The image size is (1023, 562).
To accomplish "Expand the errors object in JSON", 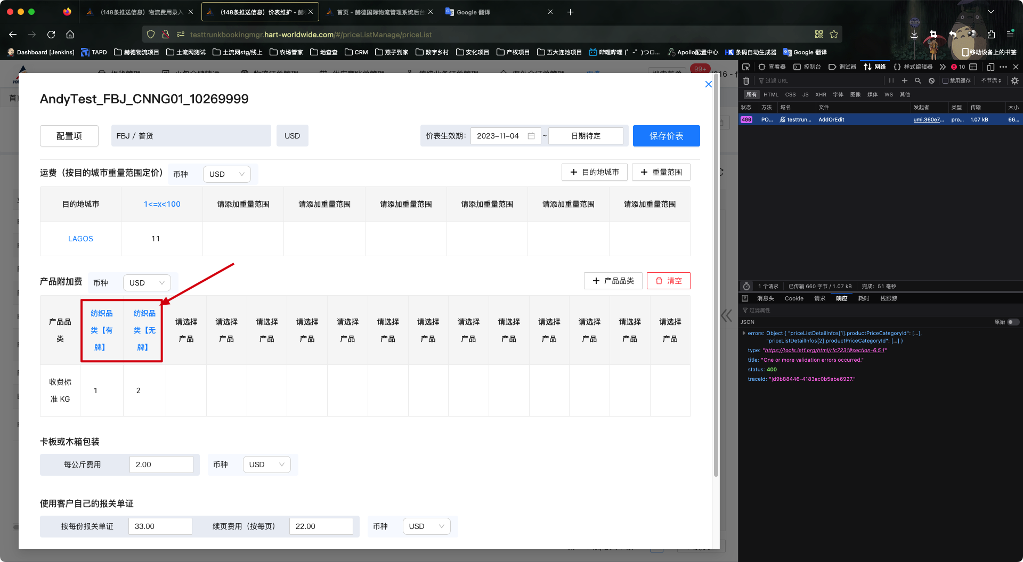I will (x=744, y=333).
